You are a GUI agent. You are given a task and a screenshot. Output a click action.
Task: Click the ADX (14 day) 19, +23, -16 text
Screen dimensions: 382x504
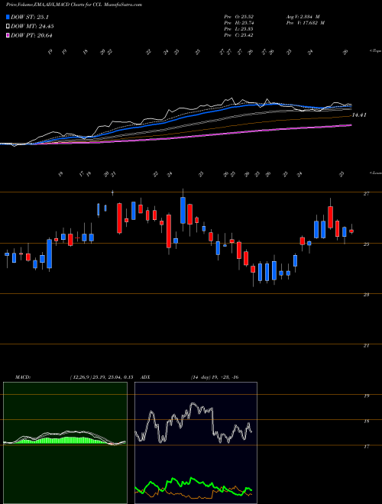click(x=215, y=377)
